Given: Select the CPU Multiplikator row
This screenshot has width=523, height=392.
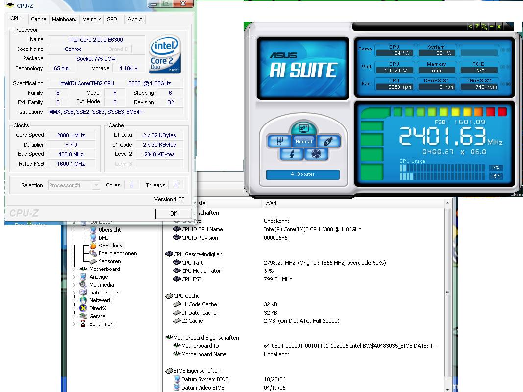Looking at the screenshot, I should [303, 271].
